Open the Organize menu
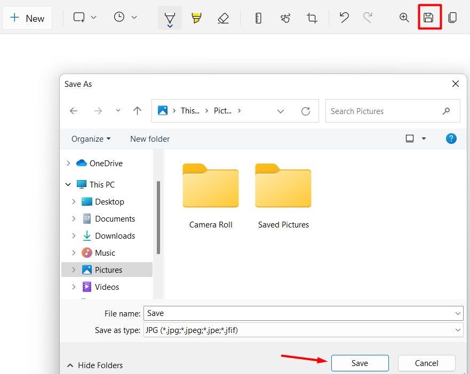This screenshot has width=470, height=374. tap(91, 139)
